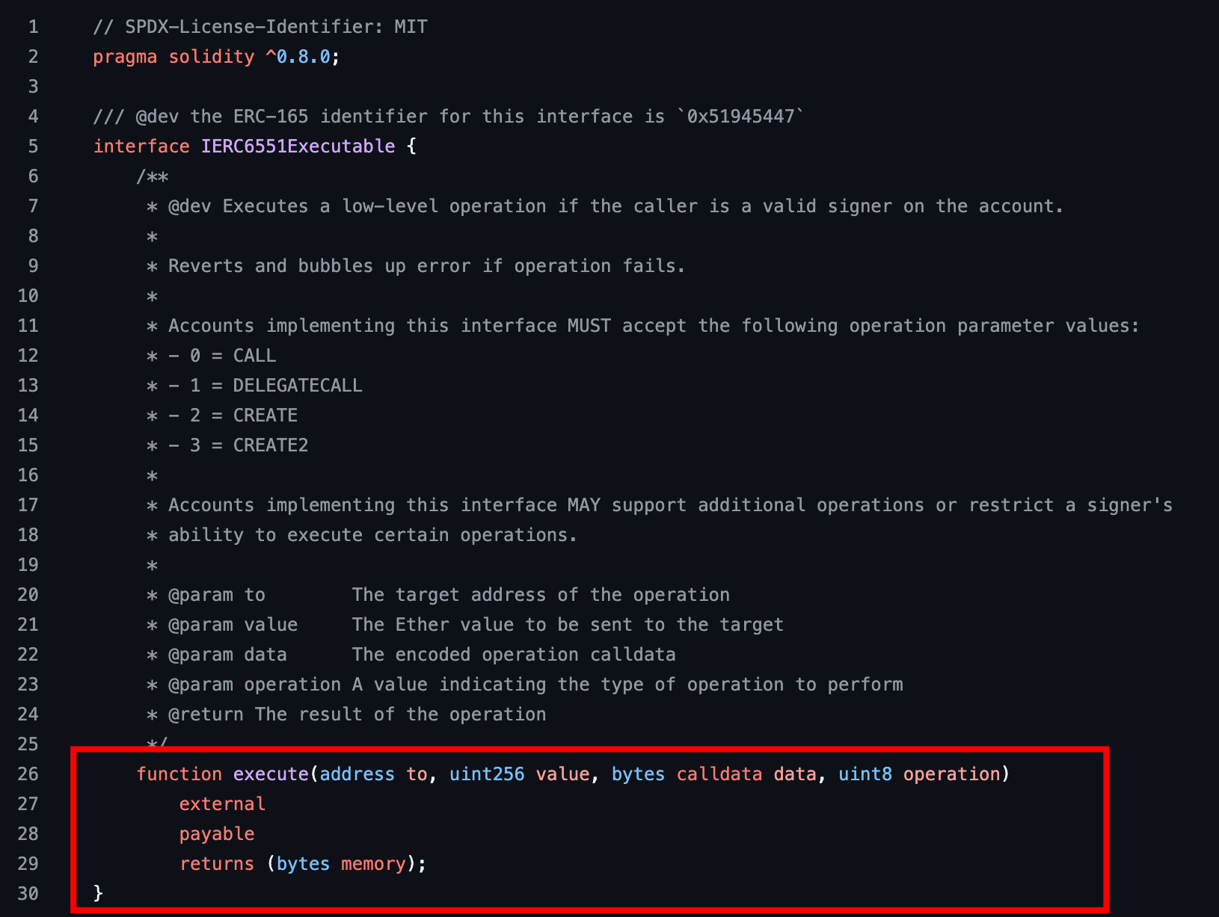Select line number 5 in the gutter
This screenshot has height=917, width=1219.
pos(33,146)
